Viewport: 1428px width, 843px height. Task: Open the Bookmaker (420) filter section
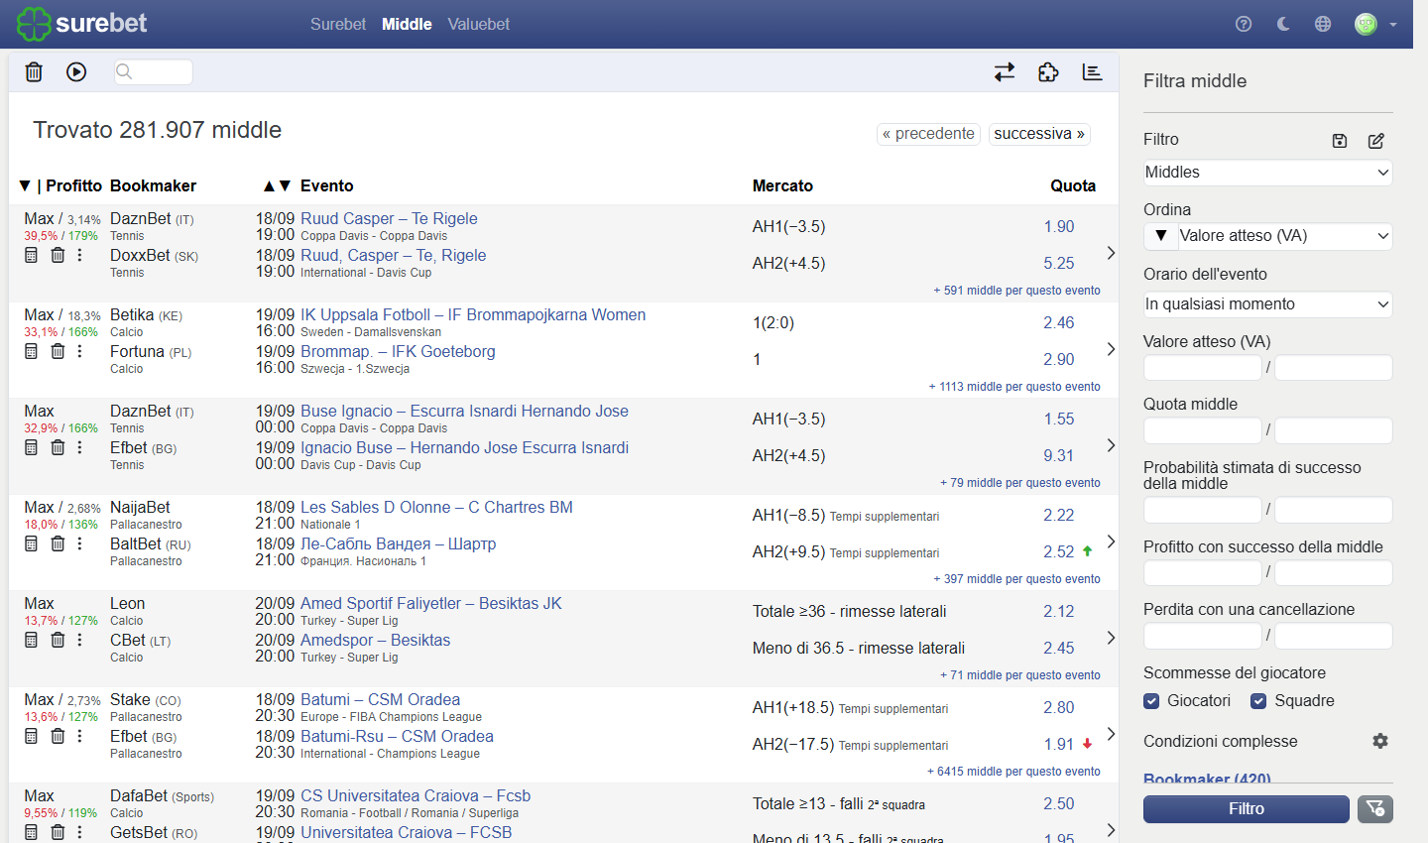click(x=1207, y=780)
